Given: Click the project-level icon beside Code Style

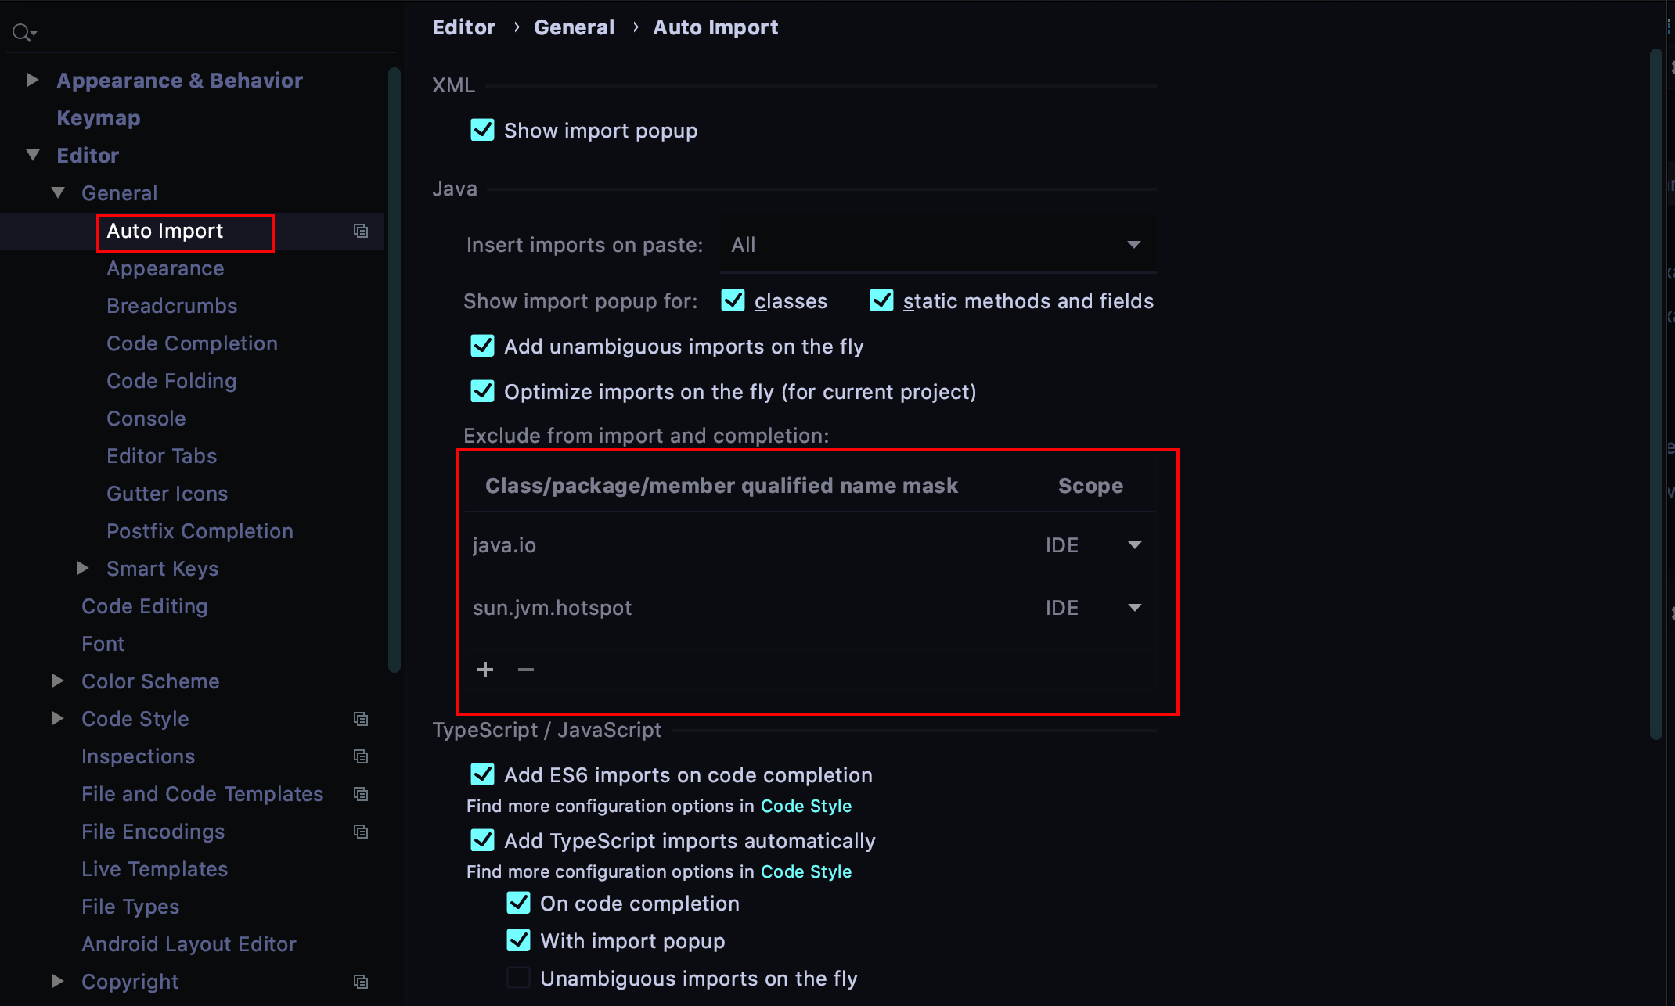Looking at the screenshot, I should point(361,719).
